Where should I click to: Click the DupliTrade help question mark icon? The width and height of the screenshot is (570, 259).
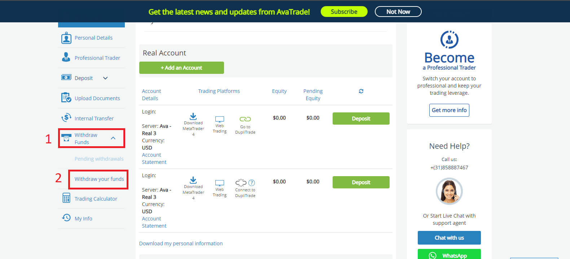(x=252, y=183)
